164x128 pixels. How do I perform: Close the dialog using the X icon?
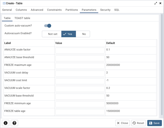click(160, 3)
